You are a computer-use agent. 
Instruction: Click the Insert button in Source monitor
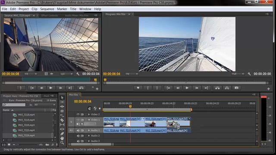click(x=81, y=88)
